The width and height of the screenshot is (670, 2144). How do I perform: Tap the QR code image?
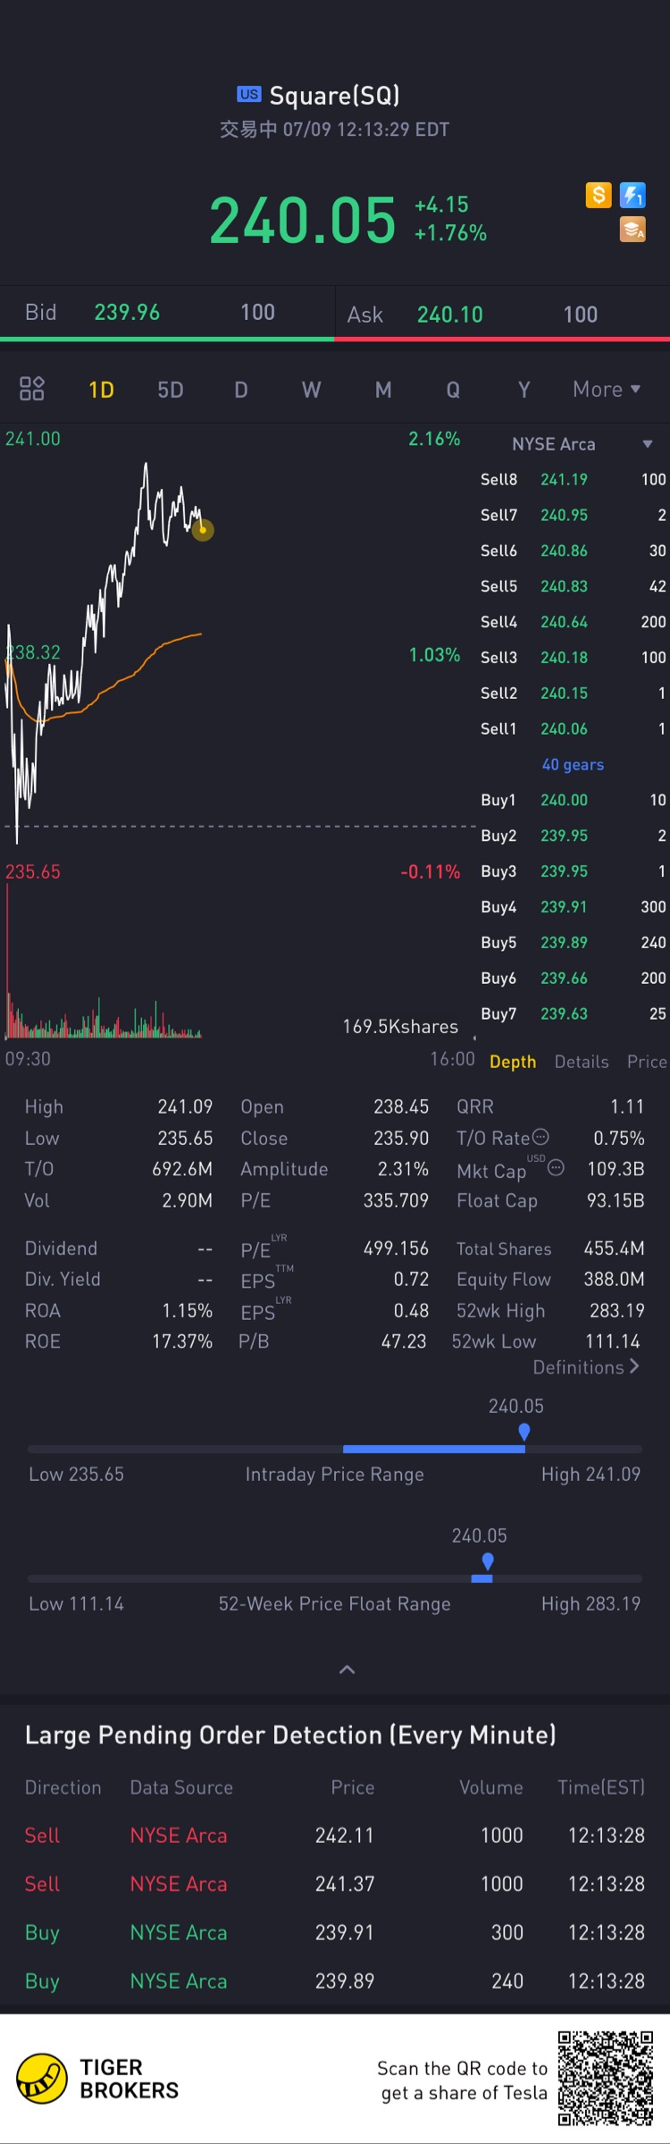tap(606, 2079)
